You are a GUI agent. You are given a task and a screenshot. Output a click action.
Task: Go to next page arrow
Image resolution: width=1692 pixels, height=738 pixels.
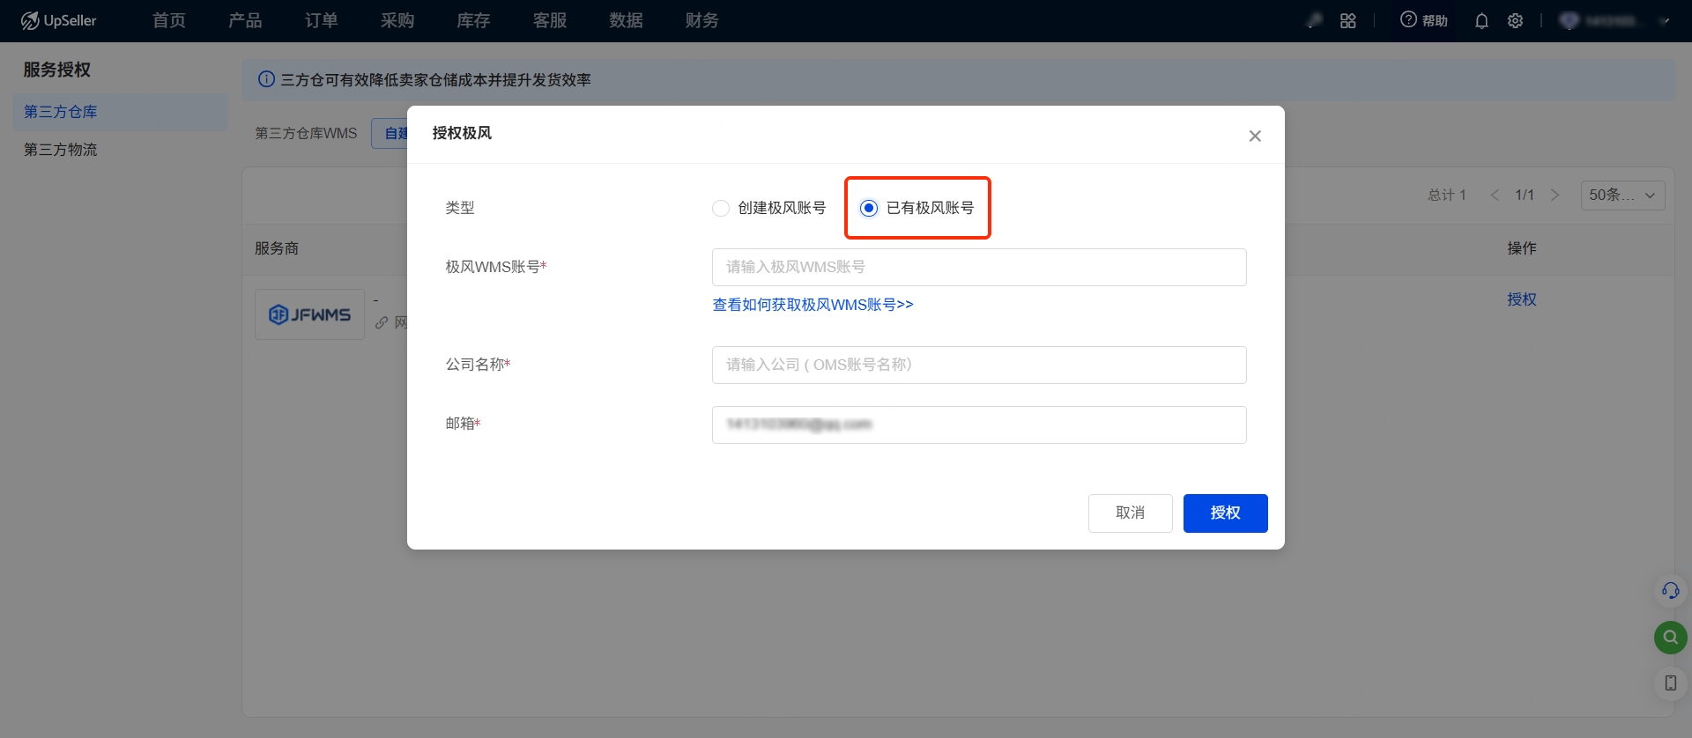1555,196
